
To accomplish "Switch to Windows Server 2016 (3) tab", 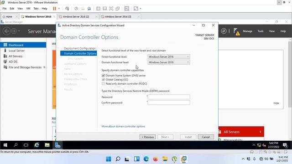I will coord(118,16).
